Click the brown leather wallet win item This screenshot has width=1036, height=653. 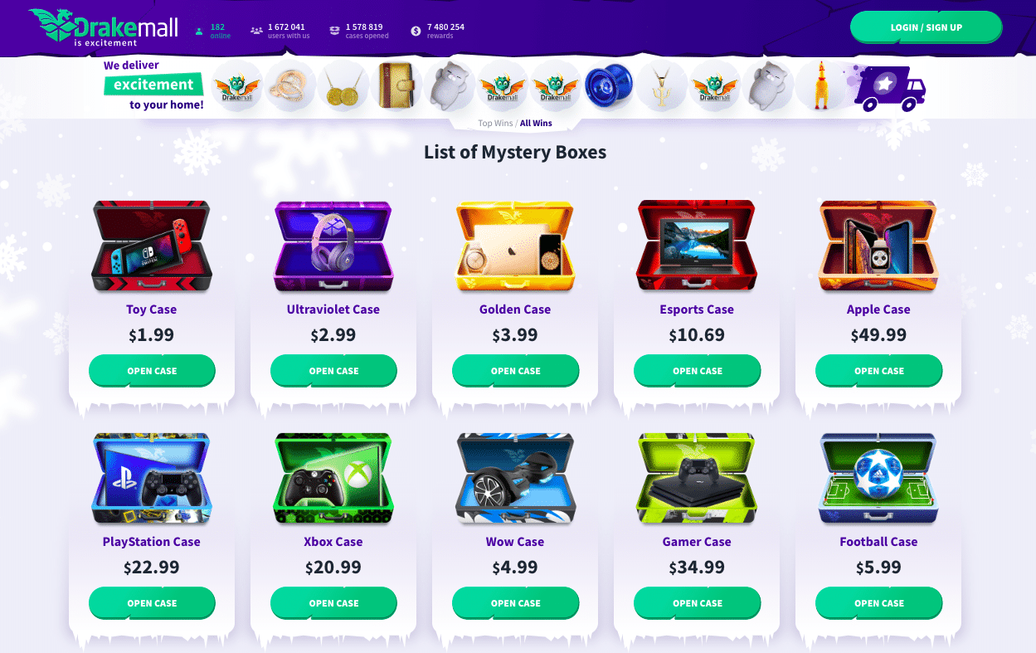(396, 86)
